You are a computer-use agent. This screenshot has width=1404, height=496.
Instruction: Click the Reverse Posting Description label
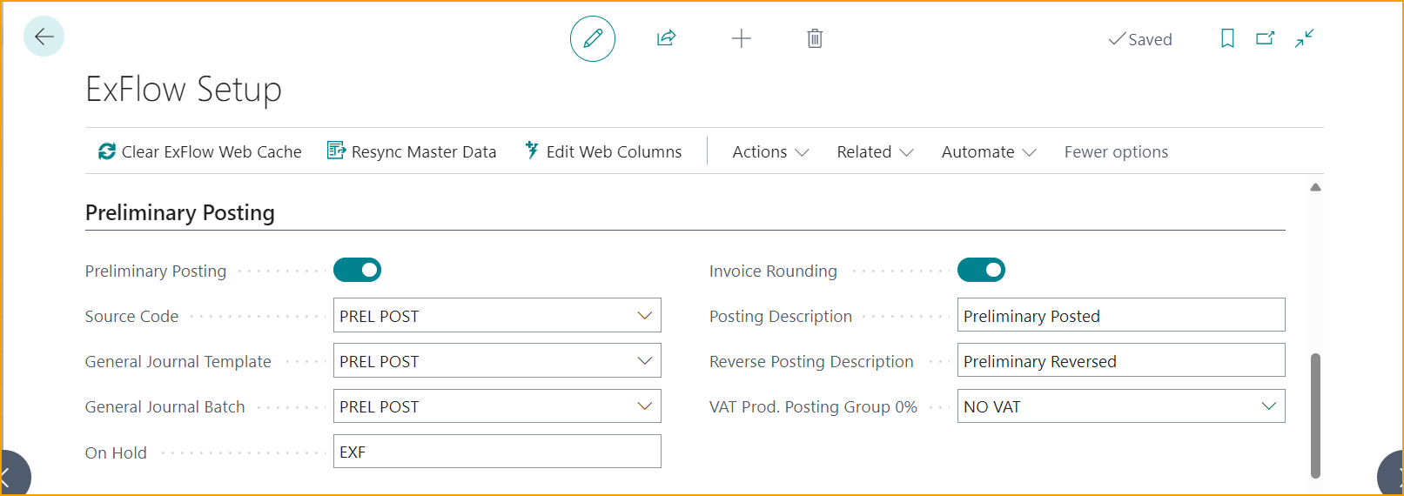(x=811, y=362)
